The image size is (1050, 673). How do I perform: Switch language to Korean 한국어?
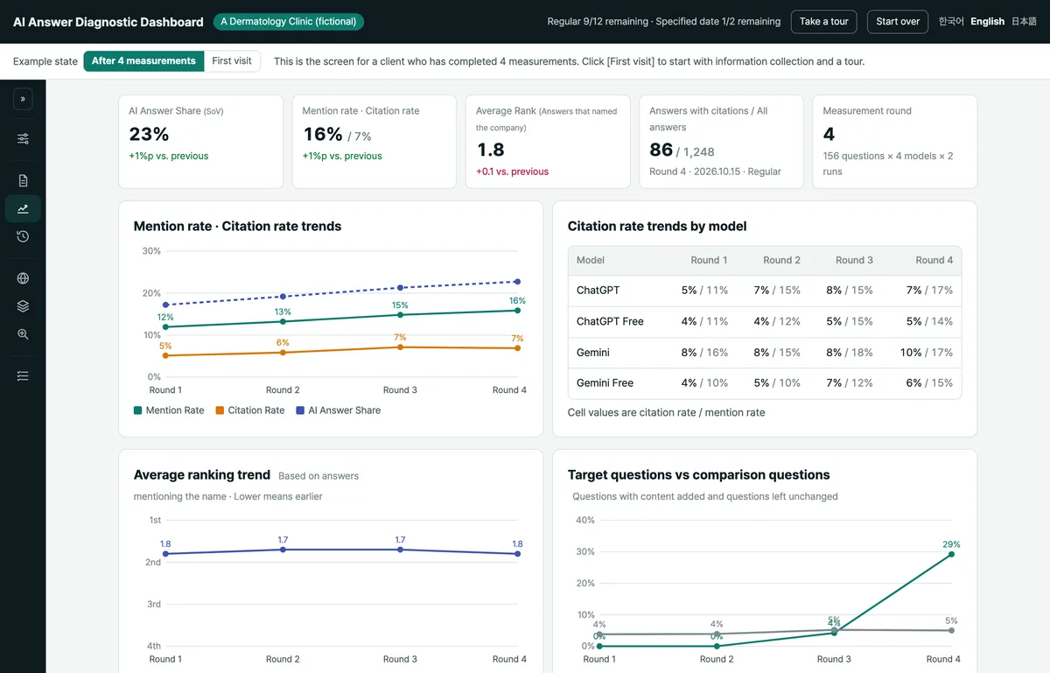951,22
